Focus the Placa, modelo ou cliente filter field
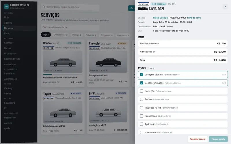The height and width of the screenshot is (144, 231). click(x=70, y=27)
